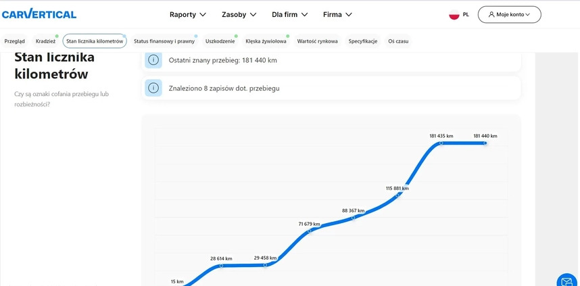Open the Klęska żywiołowa tab
580x286 pixels.
click(x=266, y=41)
